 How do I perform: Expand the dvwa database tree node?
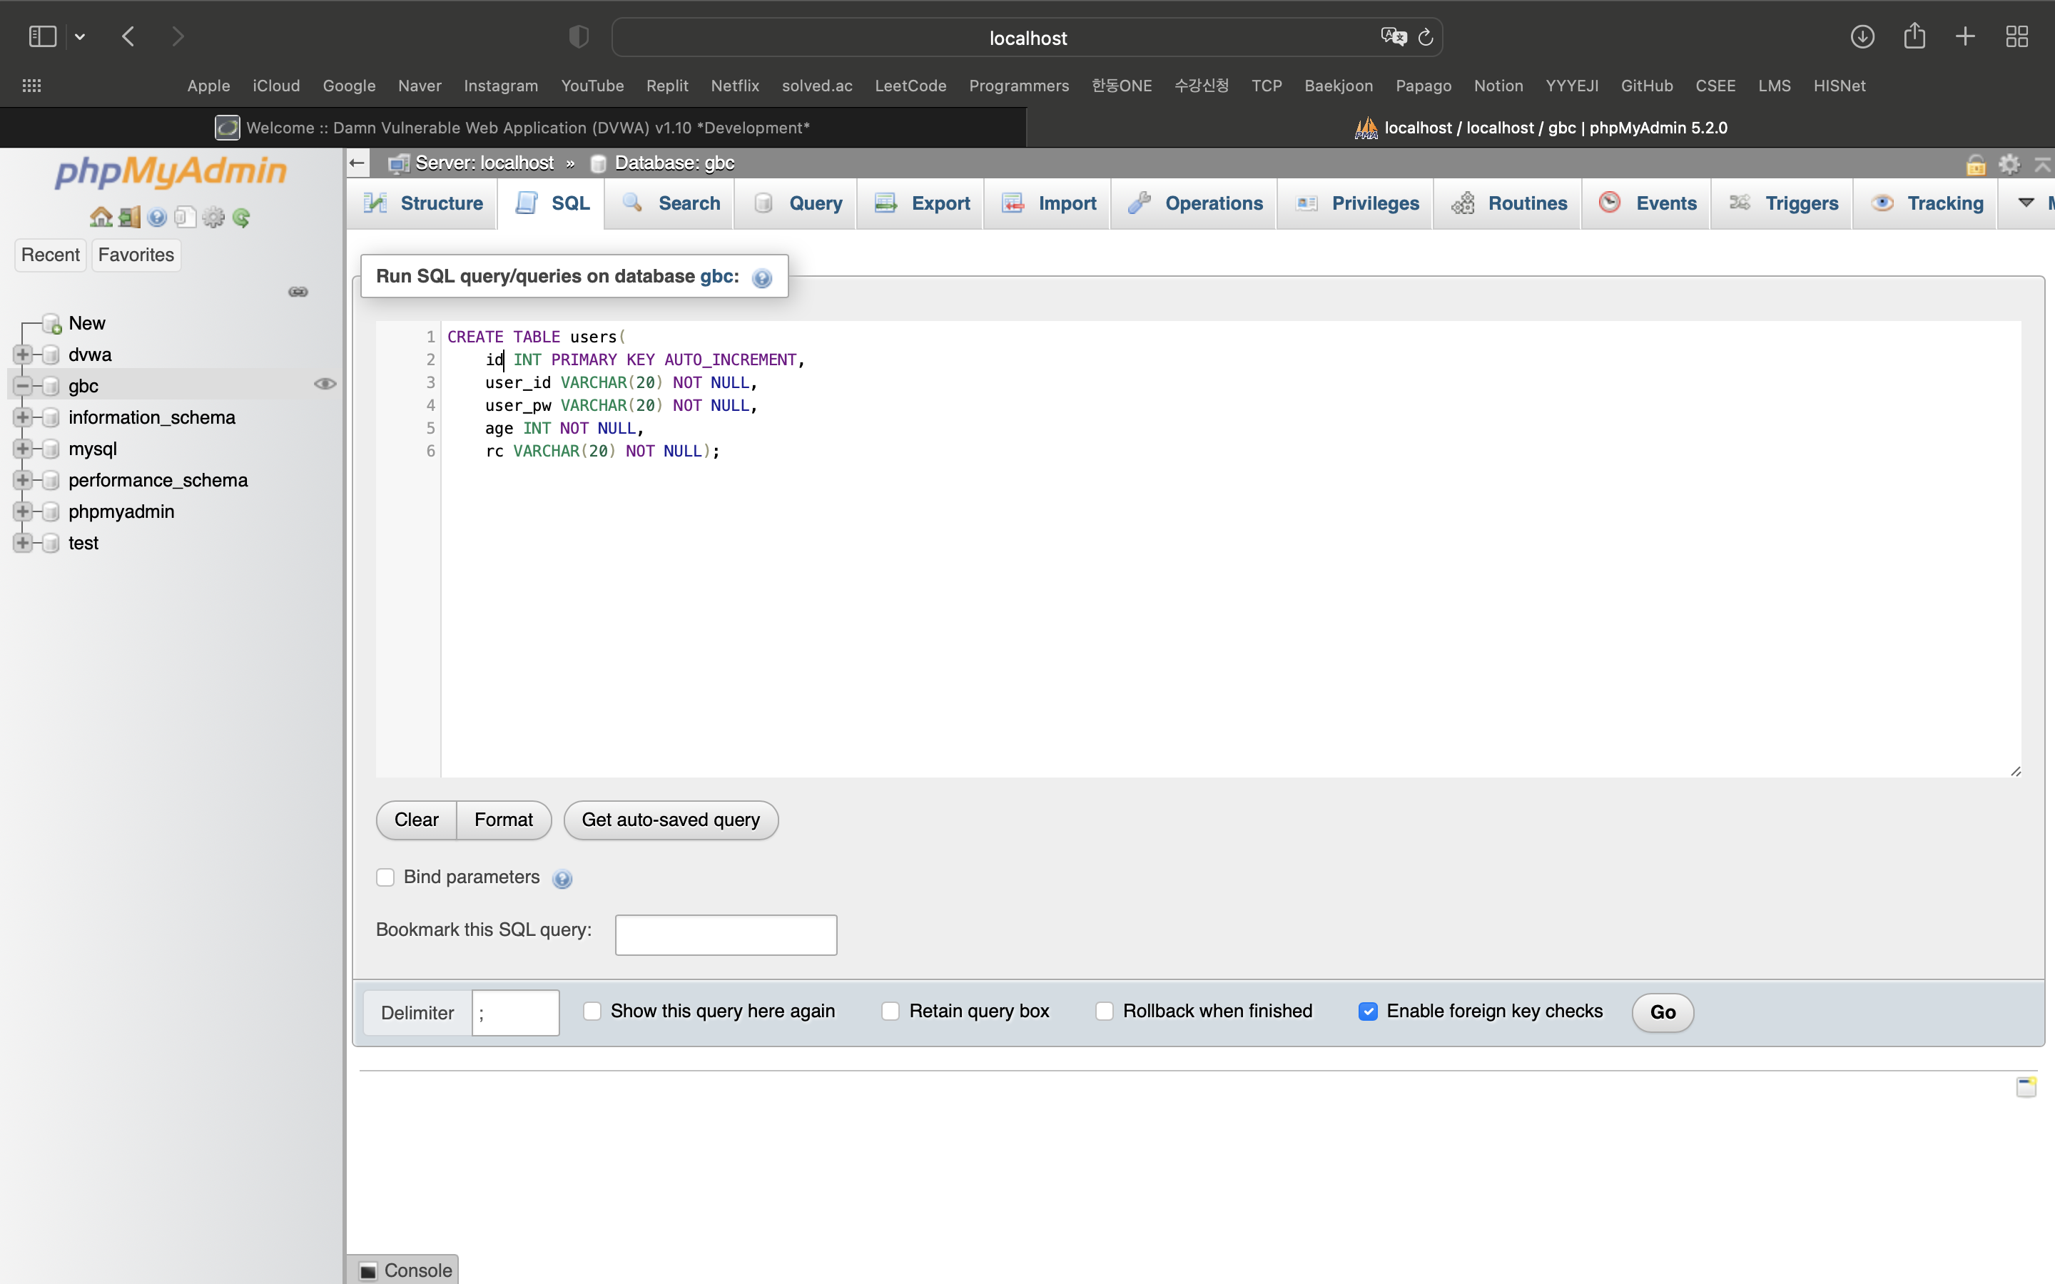click(x=23, y=355)
